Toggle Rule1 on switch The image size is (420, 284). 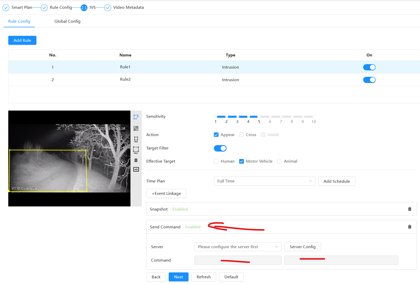pyautogui.click(x=369, y=67)
